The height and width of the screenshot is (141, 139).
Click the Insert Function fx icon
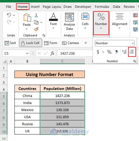pyautogui.click(x=52, y=53)
